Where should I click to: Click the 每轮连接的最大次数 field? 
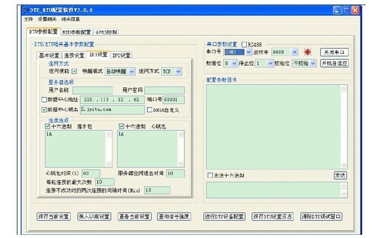[x=105, y=182]
